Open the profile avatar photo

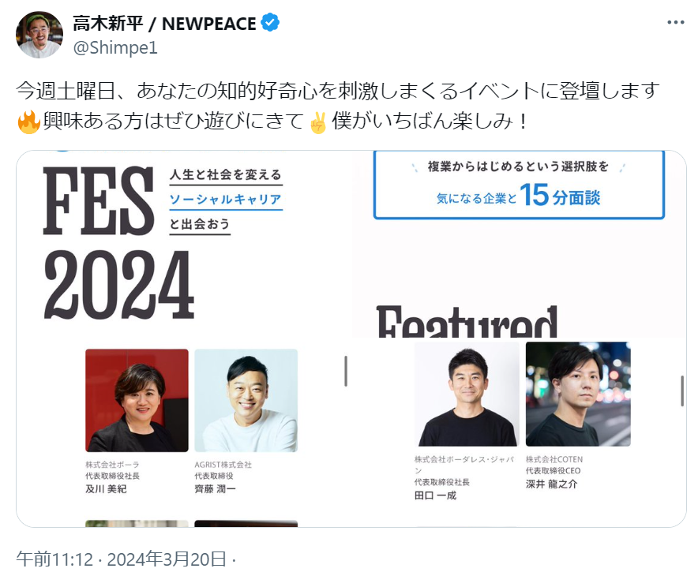click(x=39, y=35)
